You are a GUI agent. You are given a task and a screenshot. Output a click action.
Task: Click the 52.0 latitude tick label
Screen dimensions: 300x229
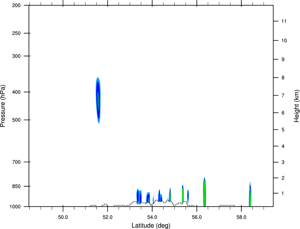tap(108, 217)
